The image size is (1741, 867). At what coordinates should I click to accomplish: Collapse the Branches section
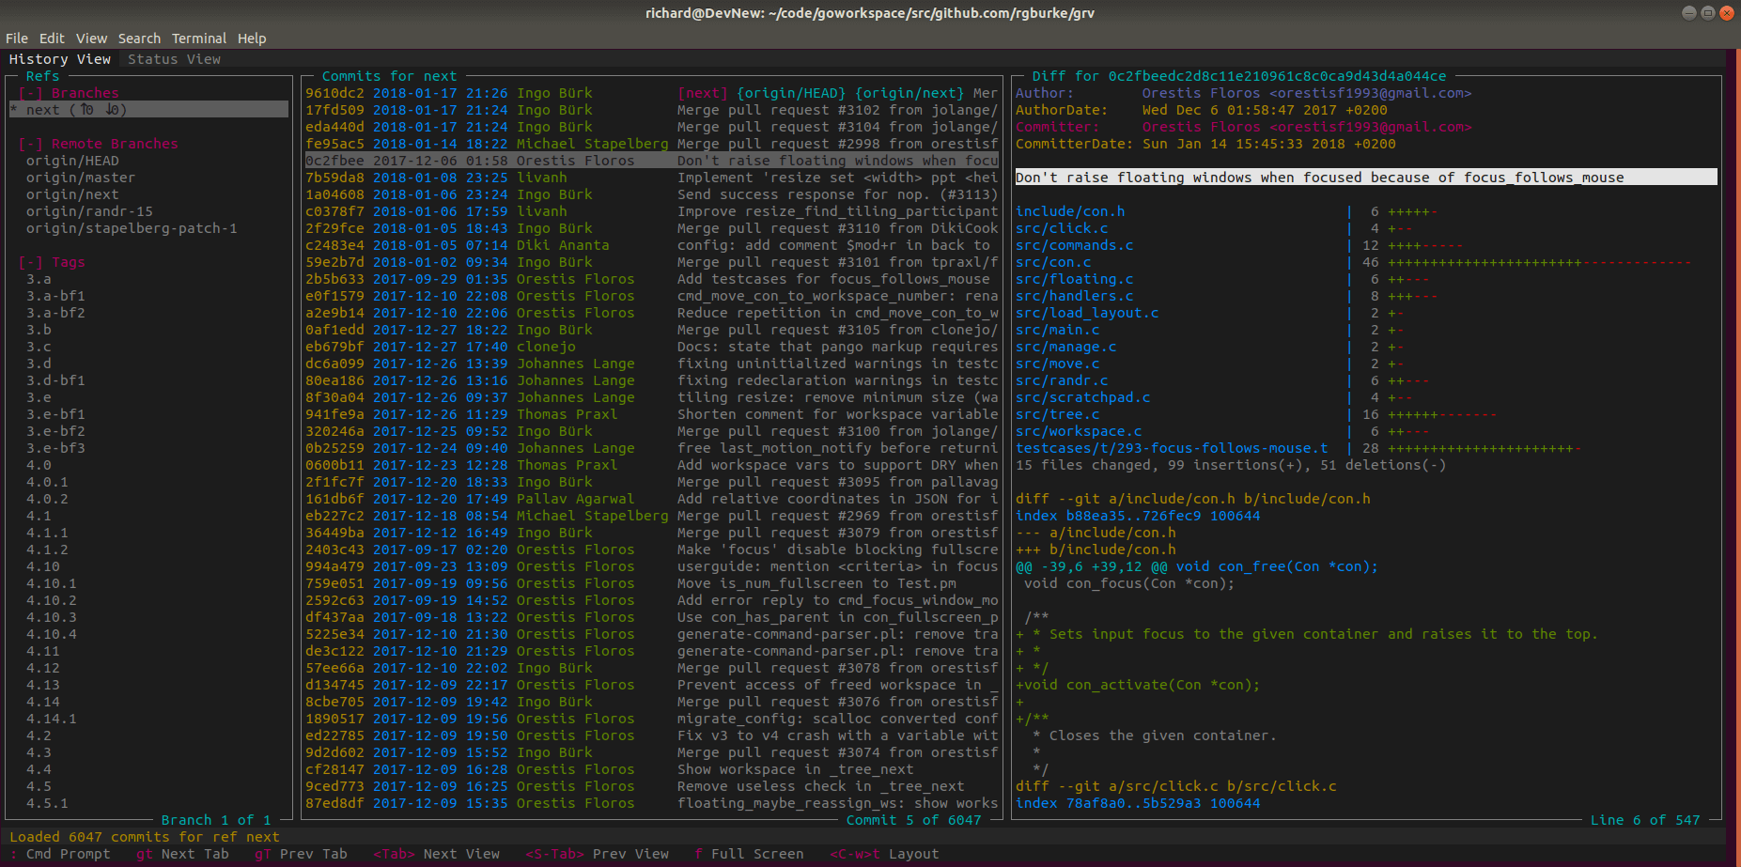[x=69, y=93]
